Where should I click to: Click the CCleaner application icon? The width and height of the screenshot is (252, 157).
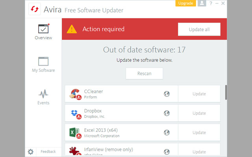click(x=75, y=94)
